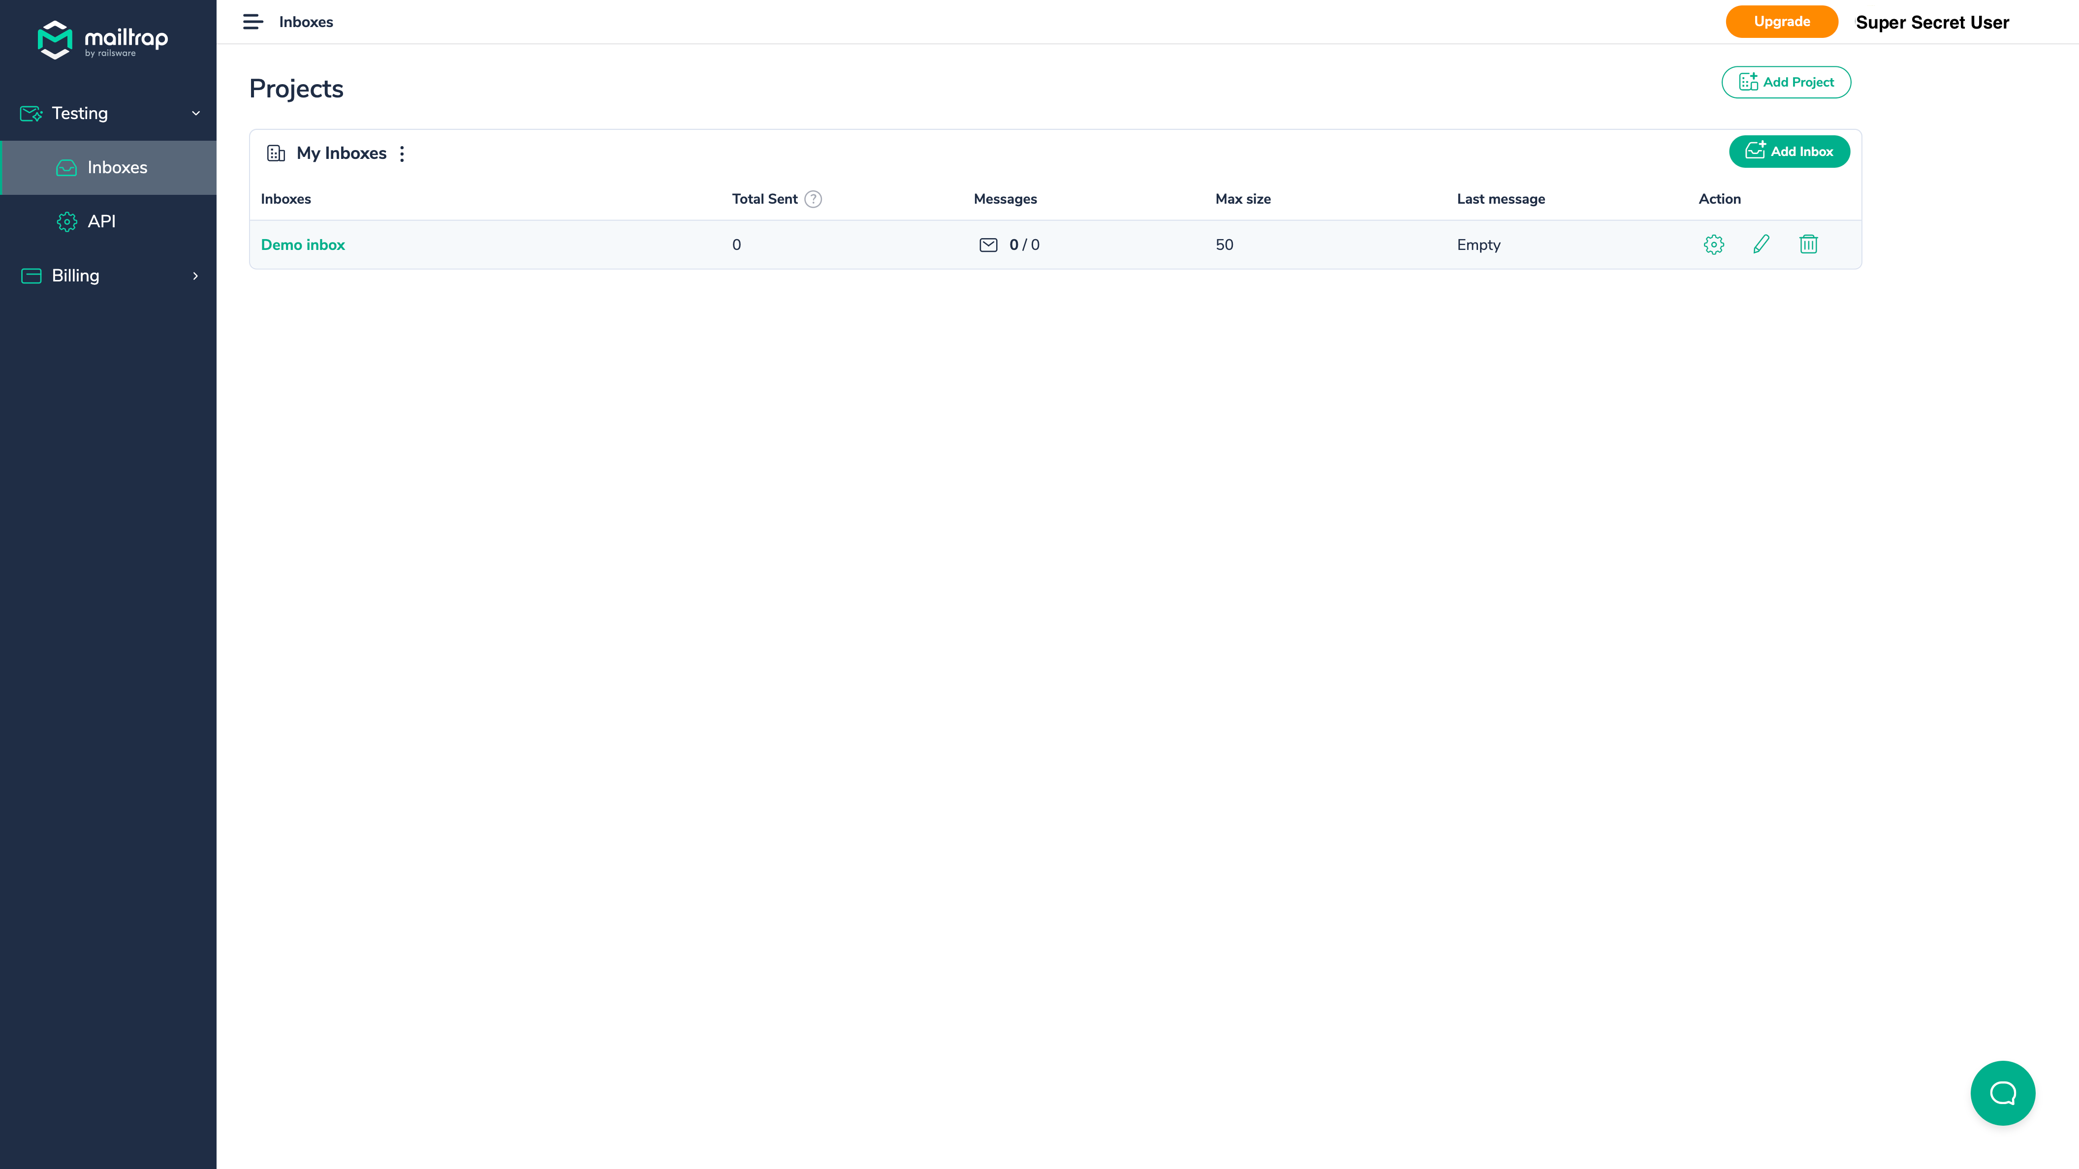This screenshot has width=2079, height=1169.
Task: Click the Mailtrap logo
Action: [103, 39]
